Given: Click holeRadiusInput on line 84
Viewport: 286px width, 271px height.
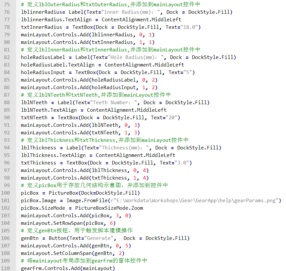Looking at the screenshot, I should (x=43, y=72).
